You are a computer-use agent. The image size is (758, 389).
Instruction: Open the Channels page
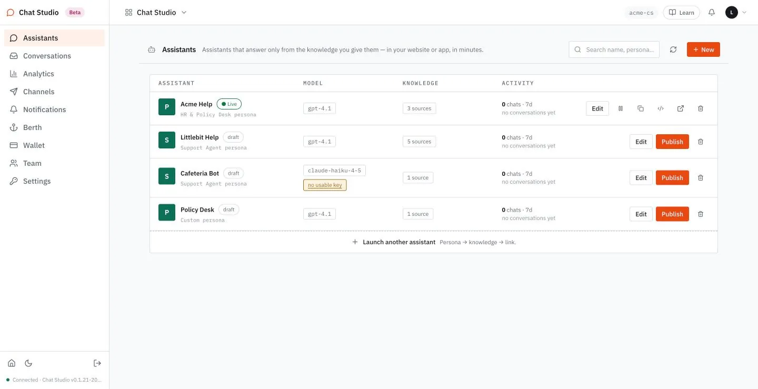55,92
